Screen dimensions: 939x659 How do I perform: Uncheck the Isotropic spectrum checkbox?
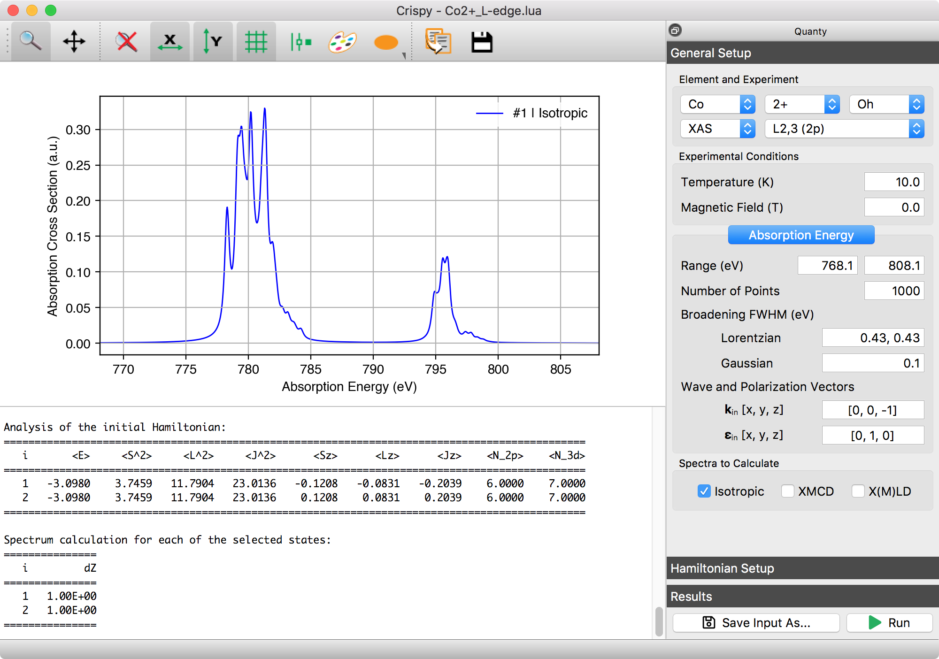(x=704, y=491)
